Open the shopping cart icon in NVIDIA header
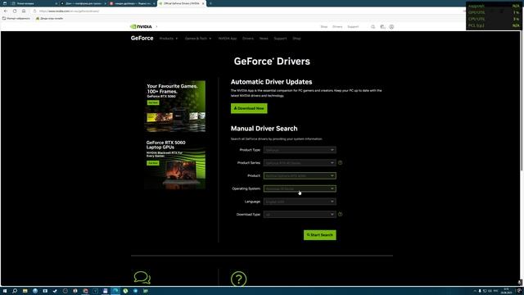 point(382,27)
